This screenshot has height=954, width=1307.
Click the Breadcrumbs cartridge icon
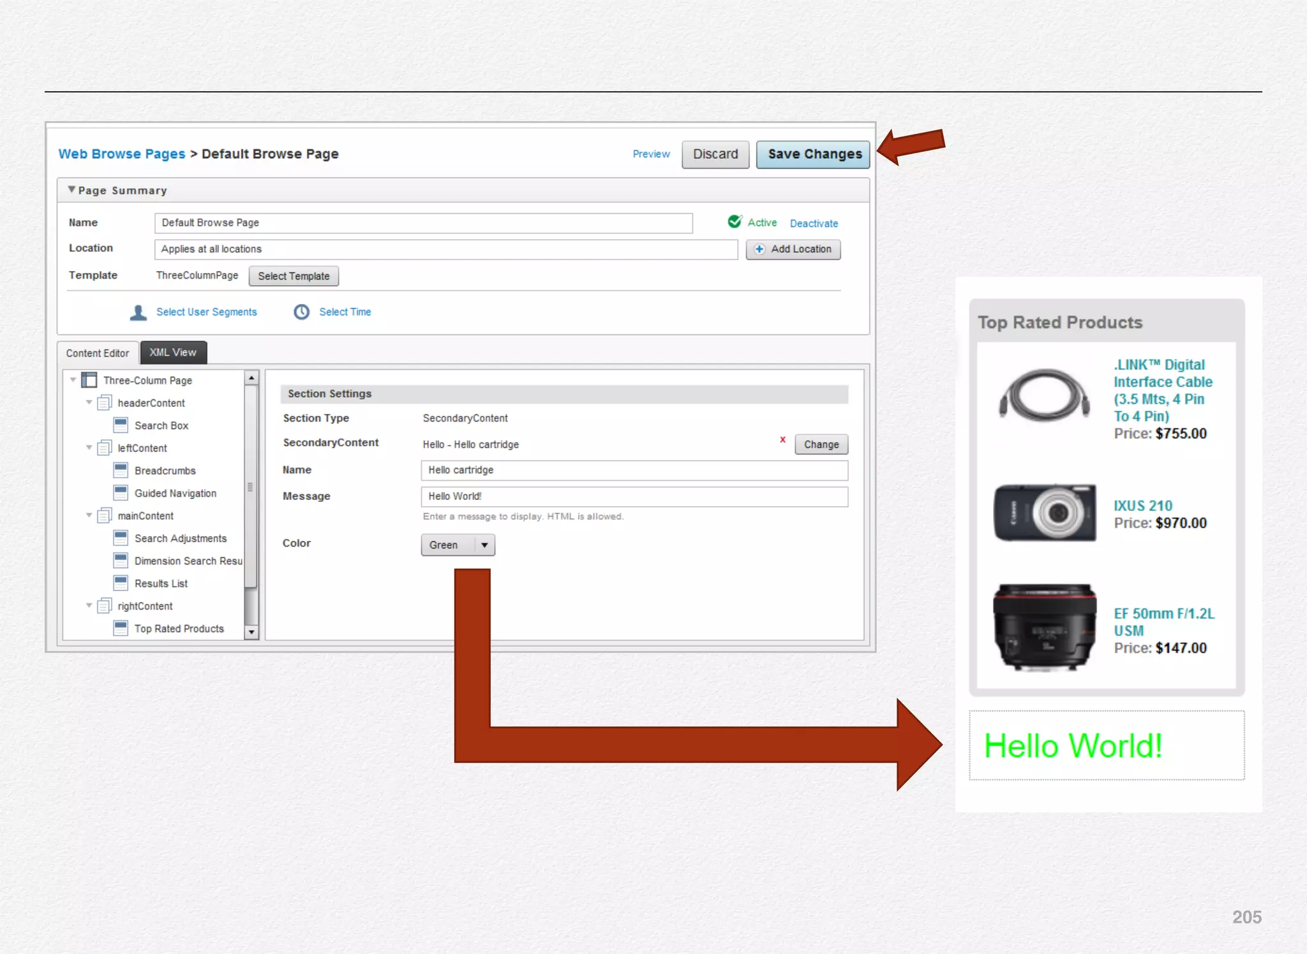point(120,470)
